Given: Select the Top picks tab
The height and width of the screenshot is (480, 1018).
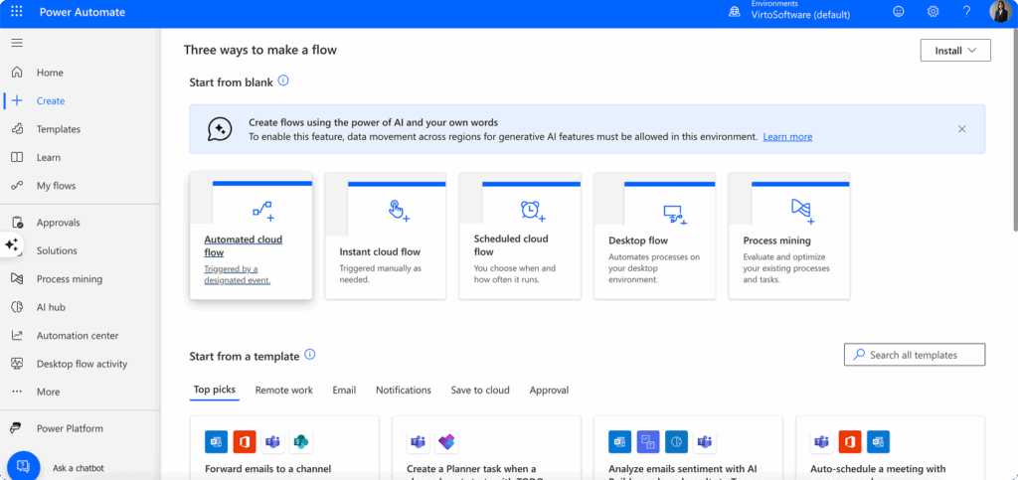Looking at the screenshot, I should (x=215, y=390).
